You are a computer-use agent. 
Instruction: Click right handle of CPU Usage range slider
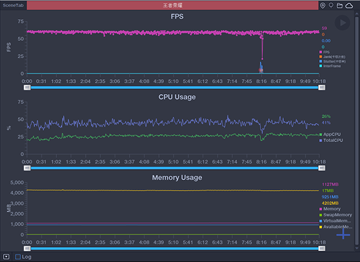point(322,168)
